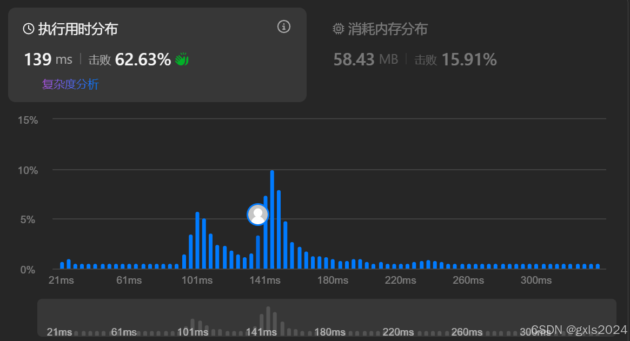Click the 101ms axis label on main chart
This screenshot has width=630, height=341.
coord(197,280)
